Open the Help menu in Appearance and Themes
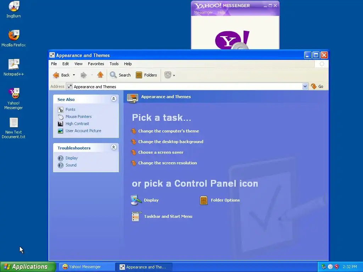Viewport: 363px width, 272px height. coord(128,64)
